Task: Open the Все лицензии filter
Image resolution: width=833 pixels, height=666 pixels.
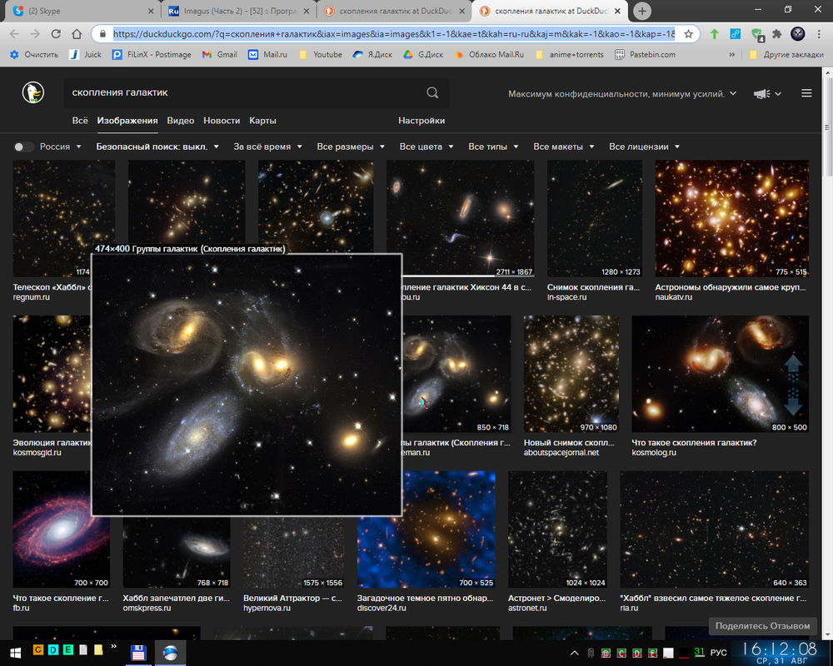Action: 645,147
